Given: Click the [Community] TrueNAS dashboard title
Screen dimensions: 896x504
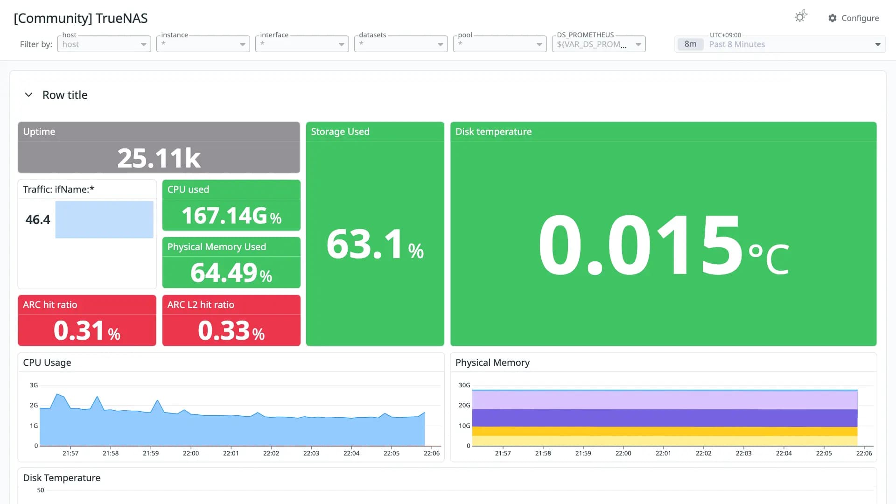Looking at the screenshot, I should (81, 18).
